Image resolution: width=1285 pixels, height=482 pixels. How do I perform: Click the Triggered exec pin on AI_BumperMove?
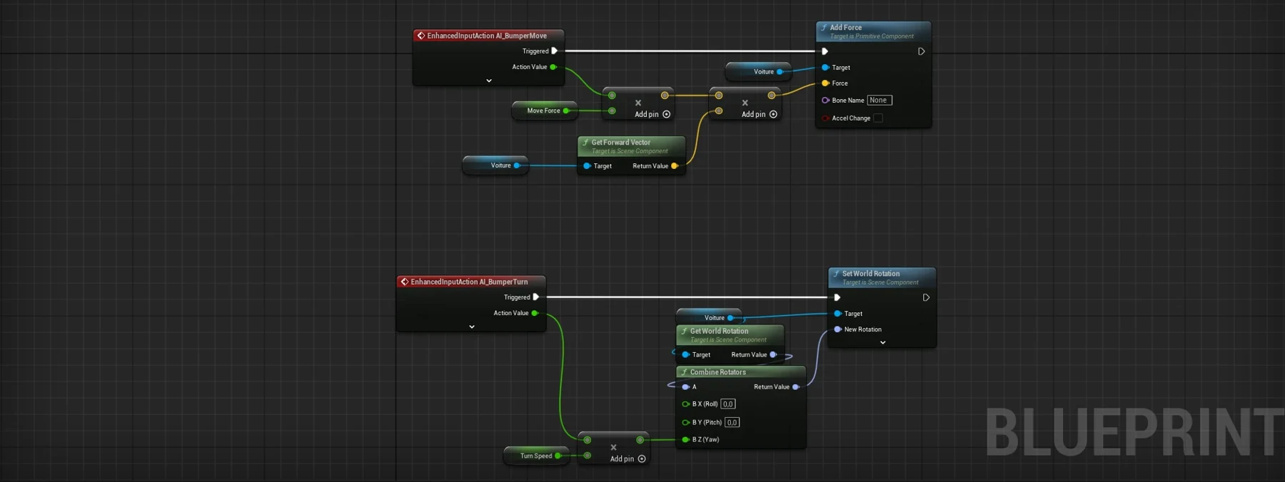pyautogui.click(x=554, y=51)
